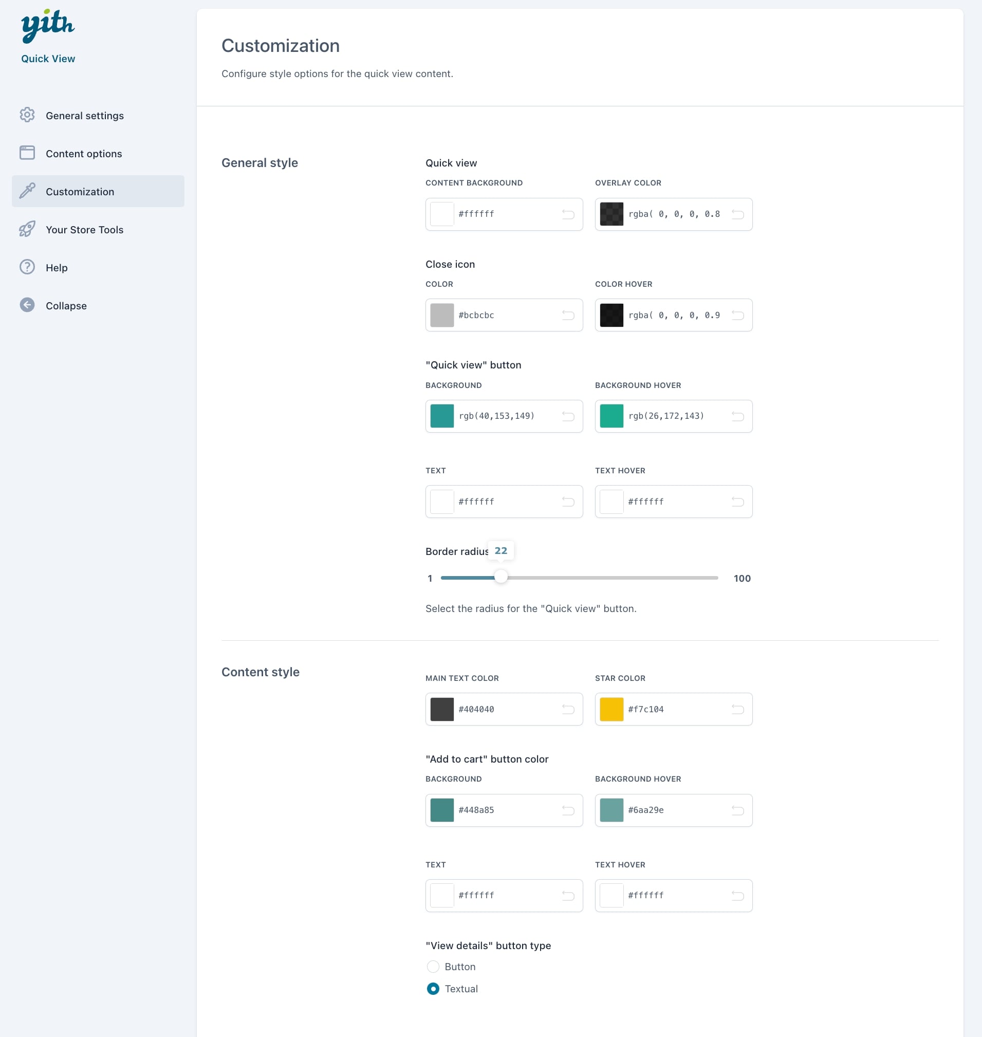Reset Add to cart Background color
This screenshot has height=1037, width=982.
[x=568, y=810]
